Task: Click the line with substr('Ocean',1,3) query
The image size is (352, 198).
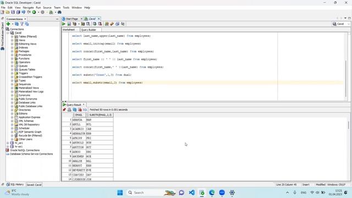Action: pos(102,75)
